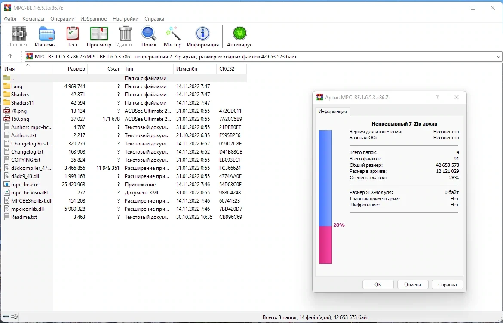This screenshot has height=323, width=503.
Task: Select the Changelog.txt file name
Action: click(27, 151)
